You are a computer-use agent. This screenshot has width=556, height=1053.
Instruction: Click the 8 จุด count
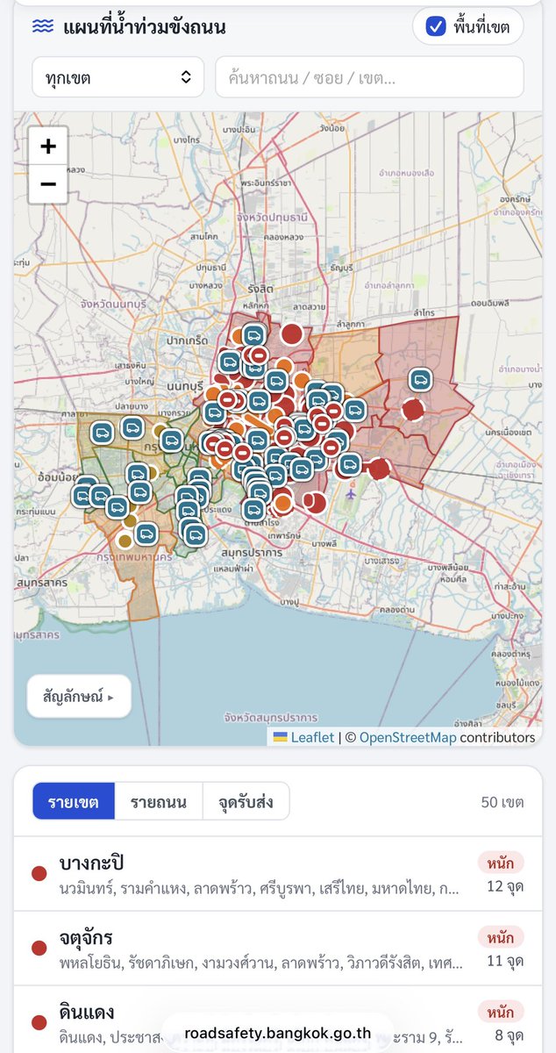tap(509, 1035)
